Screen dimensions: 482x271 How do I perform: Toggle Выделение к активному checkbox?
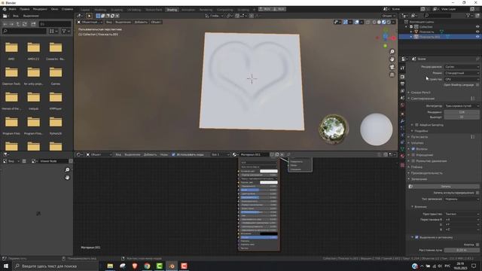coord(416,237)
